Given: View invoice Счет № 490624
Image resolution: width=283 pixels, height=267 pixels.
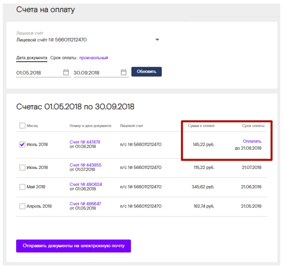Looking at the screenshot, I should point(86,184).
